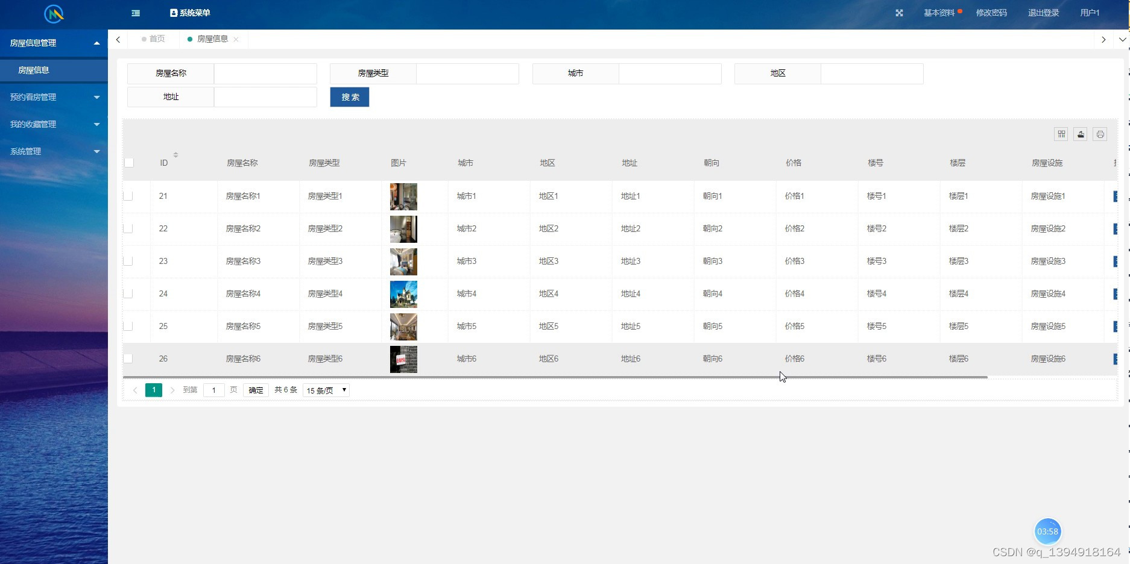Check the row with ID 25
This screenshot has height=564, width=1130.
pyautogui.click(x=128, y=326)
